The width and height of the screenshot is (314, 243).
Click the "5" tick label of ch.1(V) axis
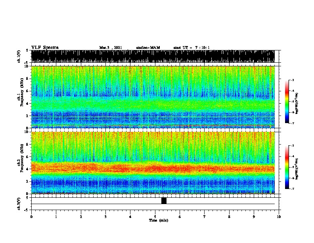coord(27,50)
